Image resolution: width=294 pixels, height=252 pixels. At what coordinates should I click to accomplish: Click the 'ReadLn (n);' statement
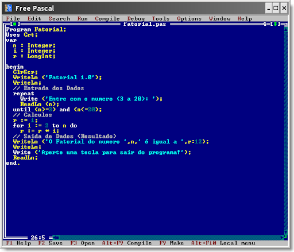click(40, 104)
